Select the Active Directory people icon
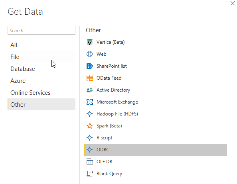Image resolution: width=237 pixels, height=184 pixels. pos(90,90)
